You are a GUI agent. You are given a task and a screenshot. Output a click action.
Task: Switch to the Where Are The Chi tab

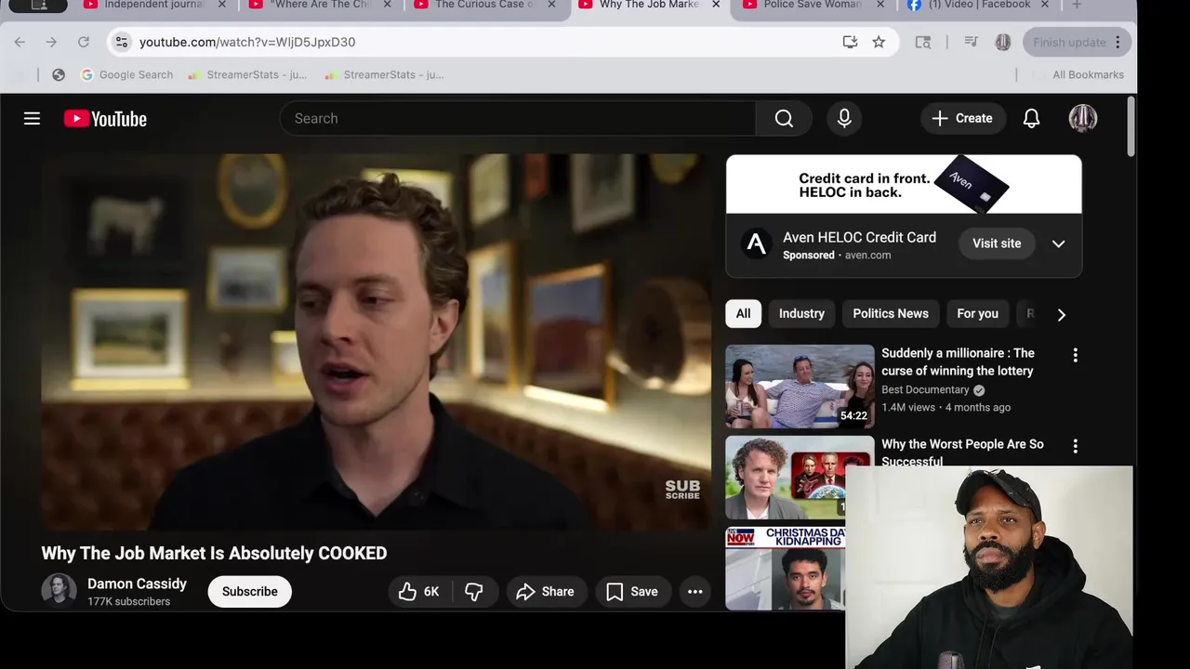(x=320, y=5)
